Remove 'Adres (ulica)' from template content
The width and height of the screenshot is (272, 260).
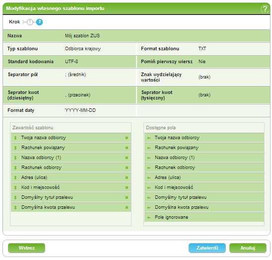[127, 177]
